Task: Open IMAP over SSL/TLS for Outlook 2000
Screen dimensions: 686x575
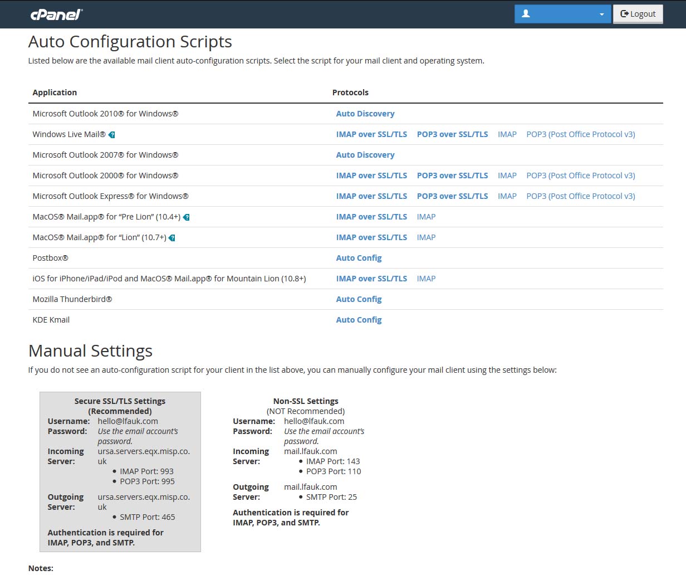Action: click(x=371, y=175)
